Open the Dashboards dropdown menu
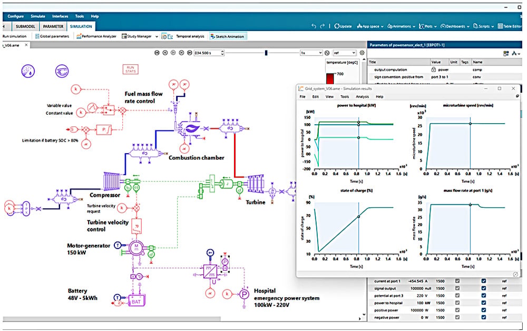Image resolution: width=527 pixels, height=331 pixels. pos(455,26)
